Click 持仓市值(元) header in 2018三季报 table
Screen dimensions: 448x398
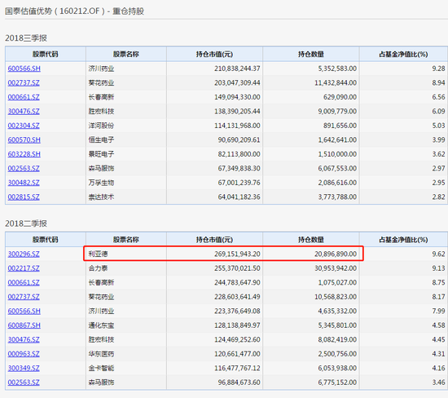(214, 54)
